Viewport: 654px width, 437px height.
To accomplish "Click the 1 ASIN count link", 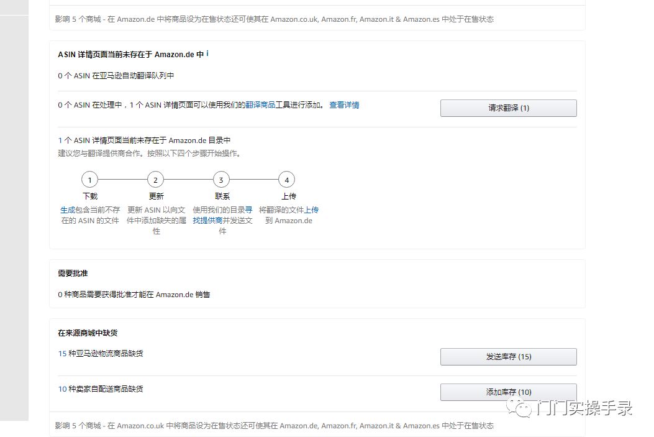I will pos(60,140).
